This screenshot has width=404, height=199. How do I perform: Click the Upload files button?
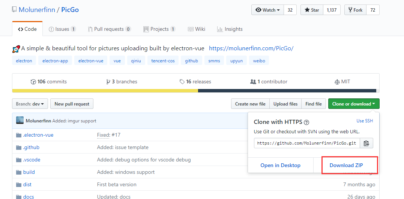tap(285, 104)
